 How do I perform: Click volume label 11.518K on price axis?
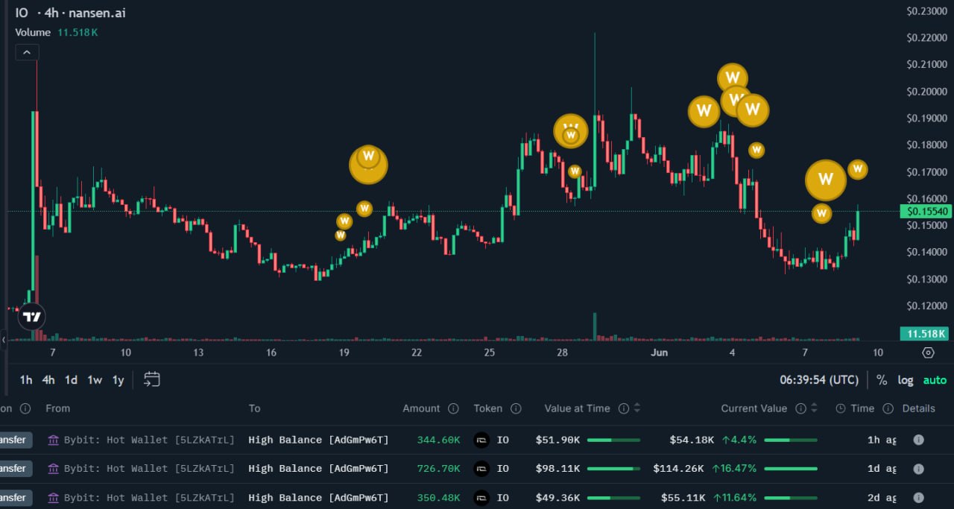925,334
